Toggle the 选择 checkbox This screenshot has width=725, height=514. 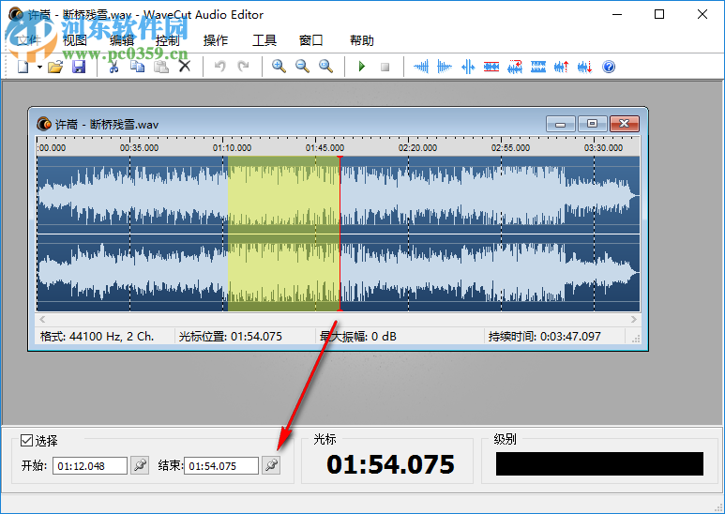pos(26,441)
